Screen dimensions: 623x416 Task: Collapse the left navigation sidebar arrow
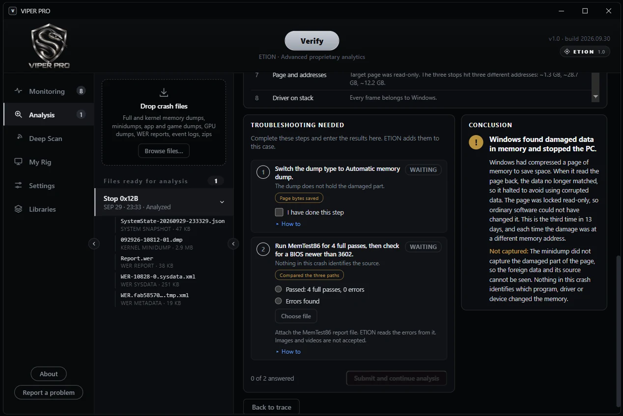coord(94,244)
